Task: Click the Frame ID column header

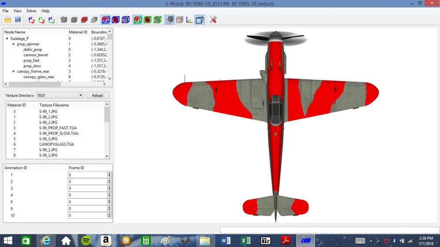Action: coord(76,168)
